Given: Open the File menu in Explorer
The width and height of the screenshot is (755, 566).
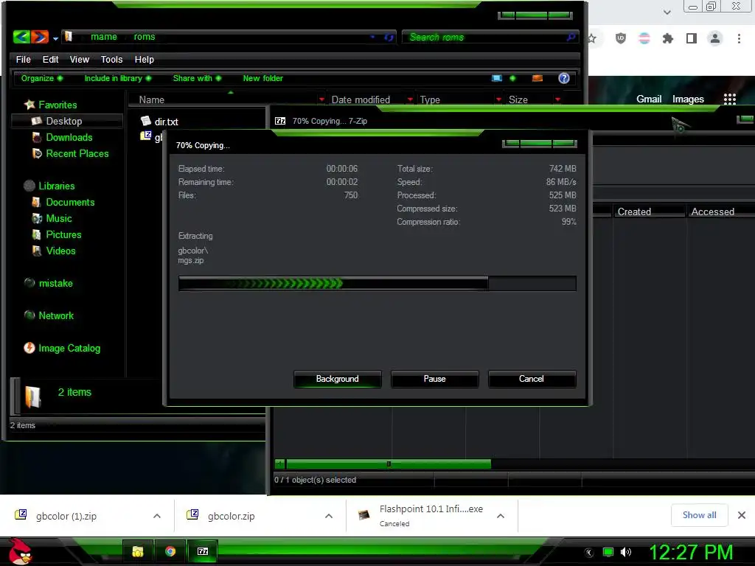Looking at the screenshot, I should coord(23,59).
